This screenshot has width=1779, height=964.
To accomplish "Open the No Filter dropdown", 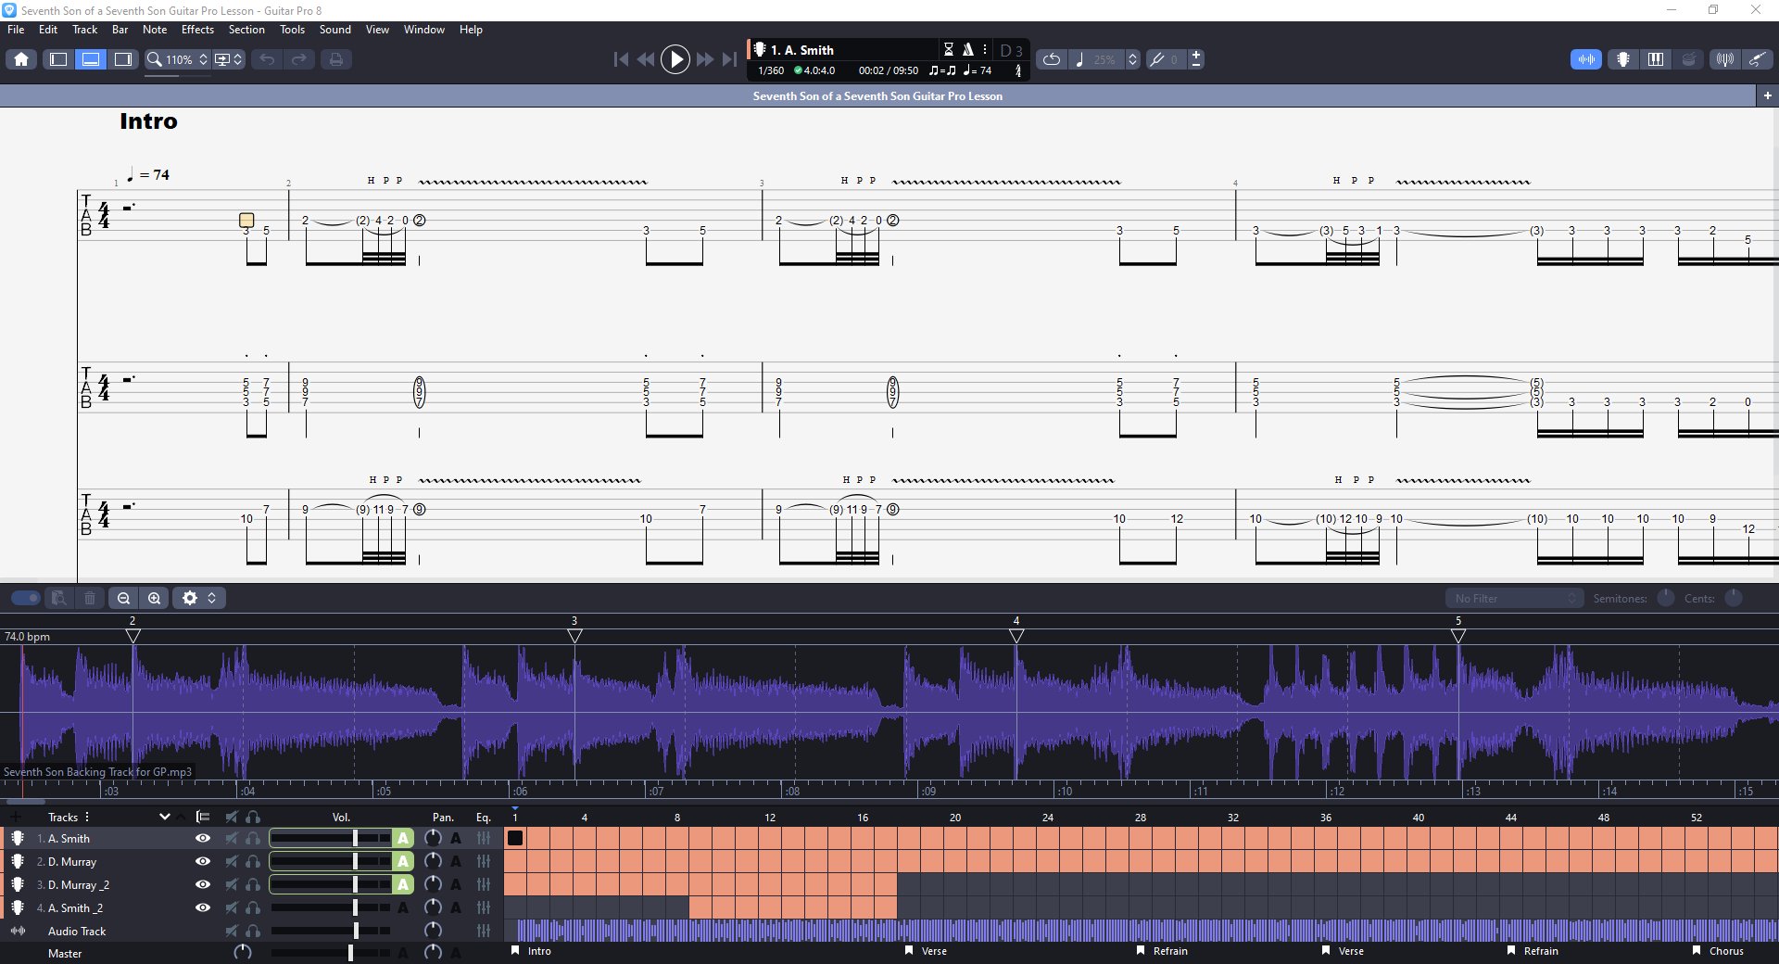I will (x=1514, y=599).
